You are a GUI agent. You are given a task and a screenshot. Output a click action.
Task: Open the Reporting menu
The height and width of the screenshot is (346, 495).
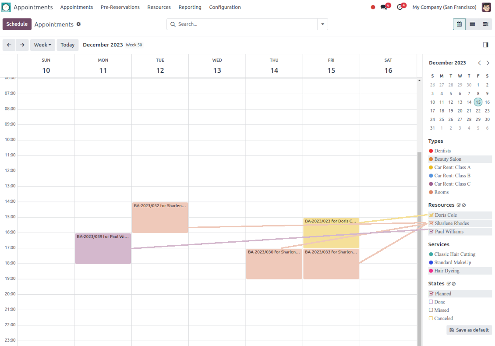(x=190, y=7)
